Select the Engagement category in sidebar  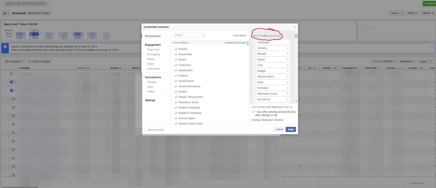tap(153, 45)
